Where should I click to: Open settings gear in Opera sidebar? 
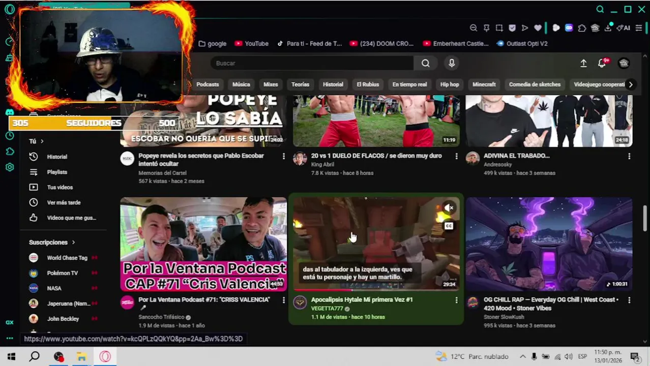click(9, 167)
